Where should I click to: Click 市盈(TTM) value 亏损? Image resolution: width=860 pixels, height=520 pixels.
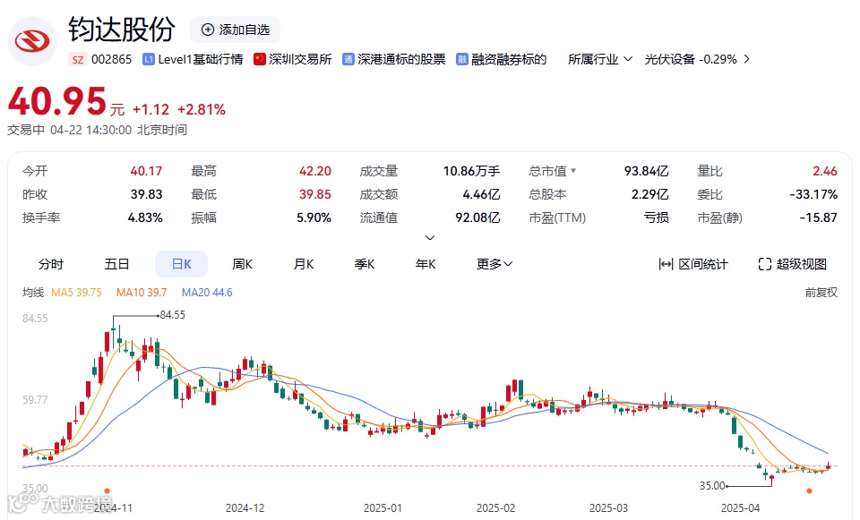pyautogui.click(x=656, y=218)
